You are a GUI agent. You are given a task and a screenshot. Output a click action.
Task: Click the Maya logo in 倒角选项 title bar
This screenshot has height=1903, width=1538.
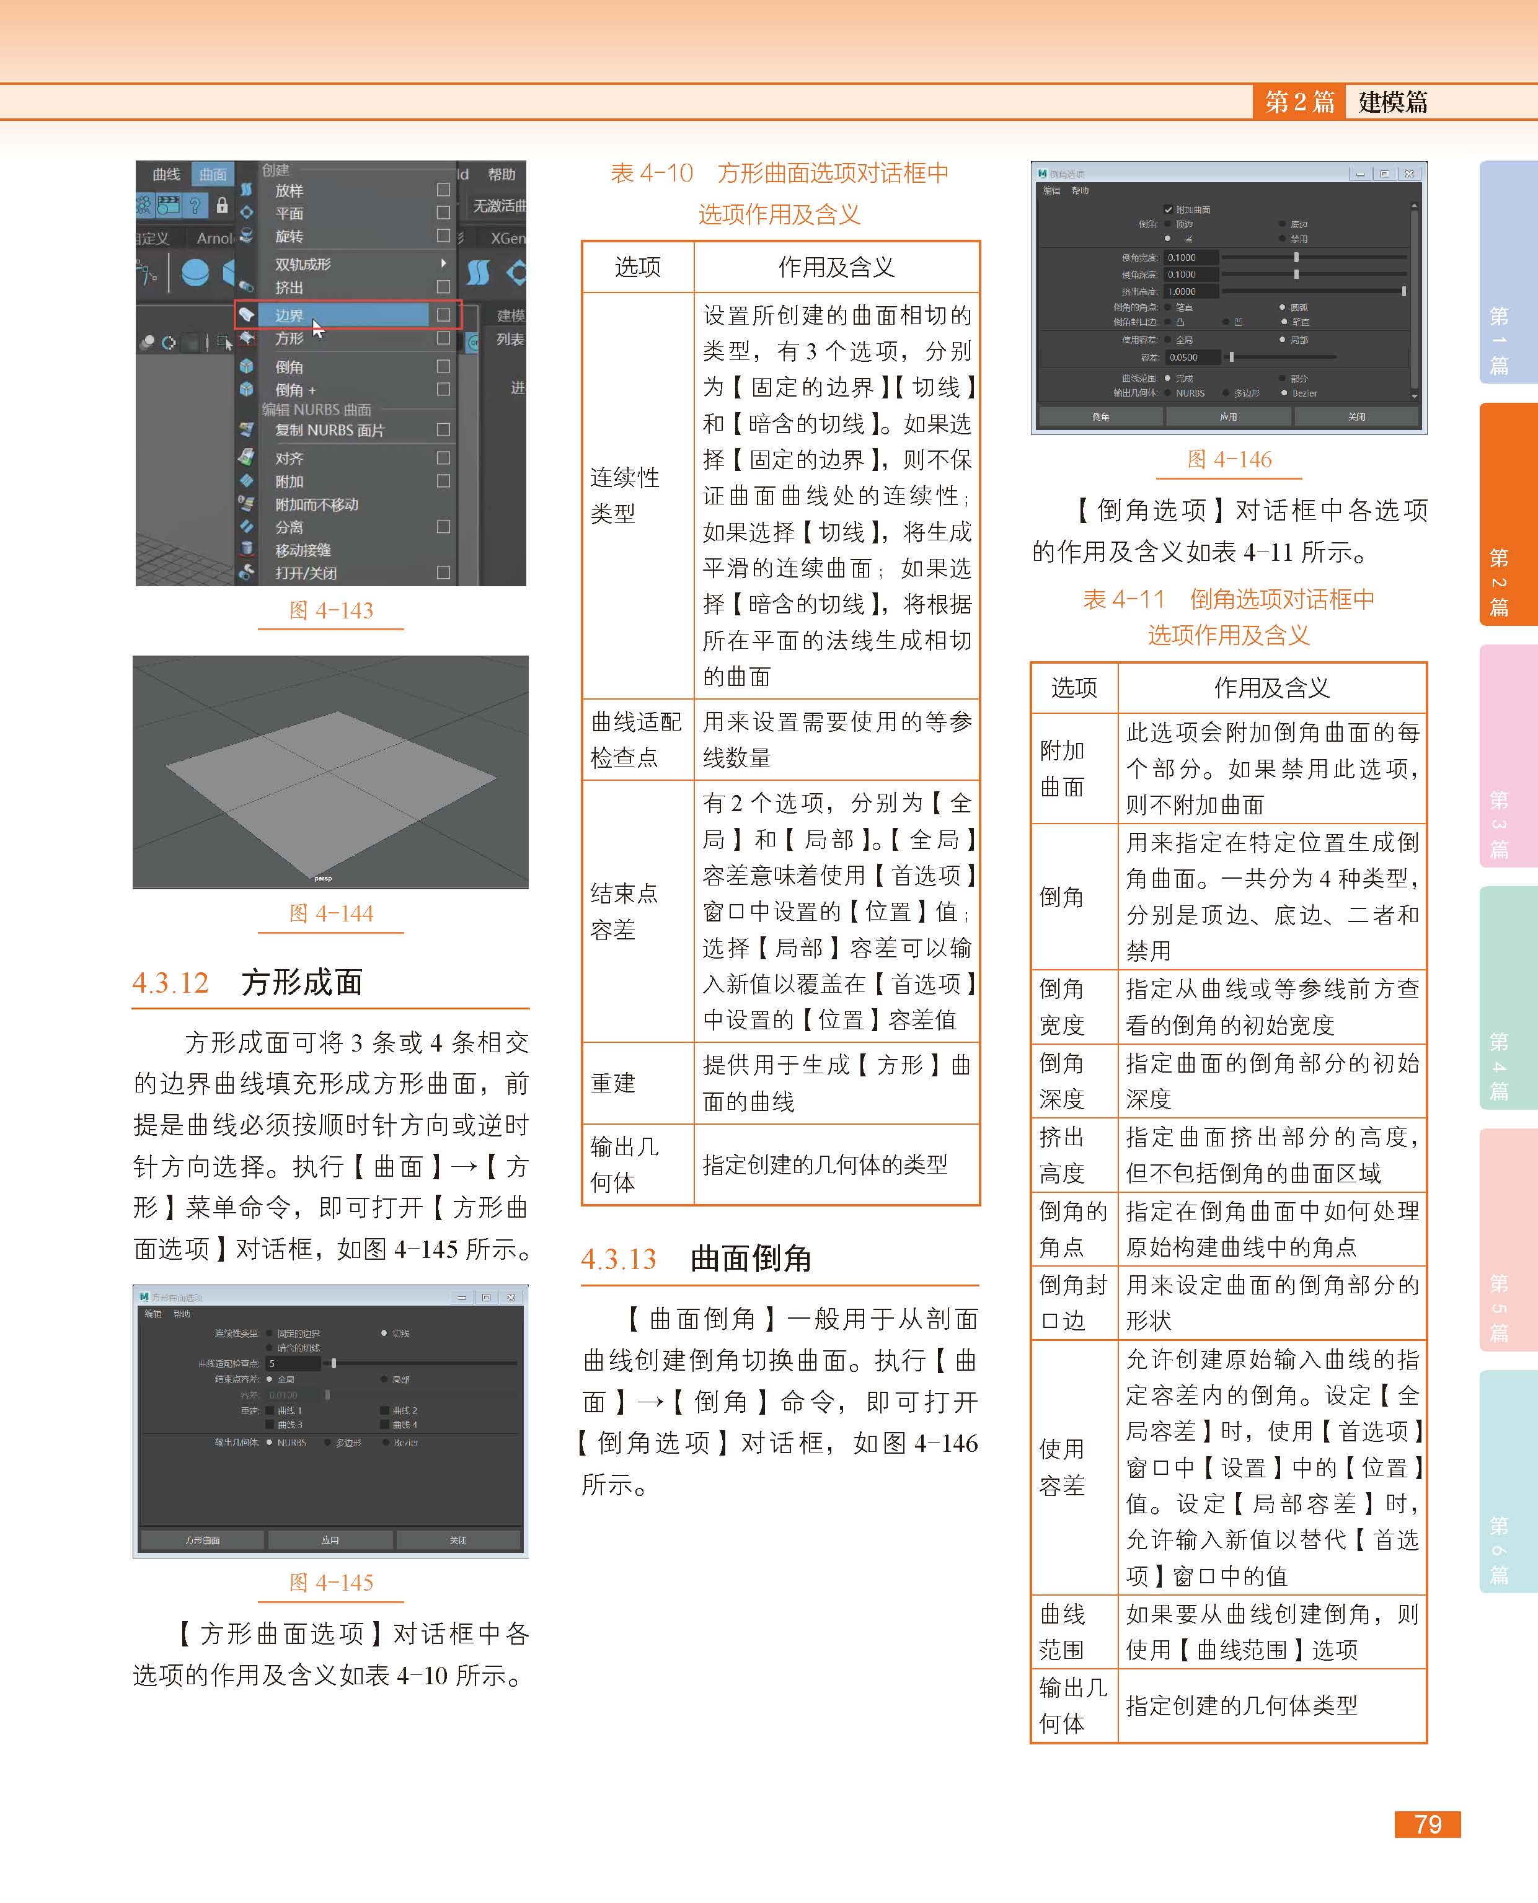click(x=1043, y=174)
